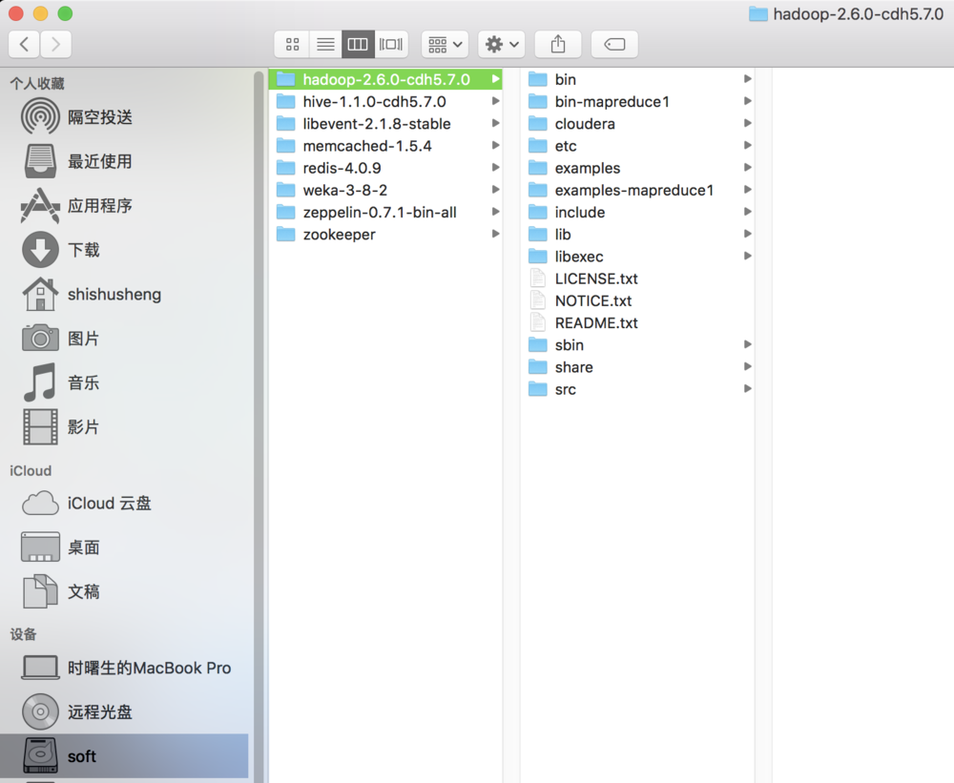Select the share folder
The height and width of the screenshot is (783, 954).
637,367
